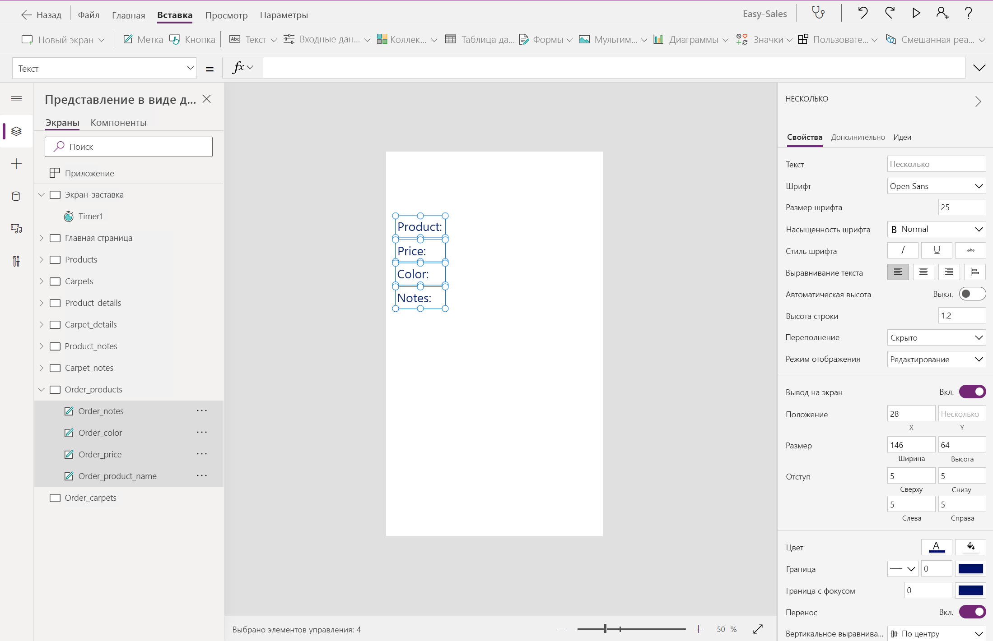This screenshot has height=641, width=993.
Task: Toggle the automatic height switch
Action: point(972,294)
